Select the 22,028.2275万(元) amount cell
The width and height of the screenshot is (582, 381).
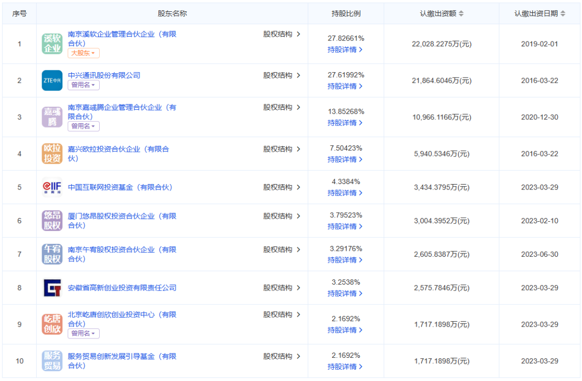[442, 44]
